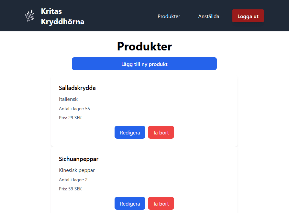Select the Salladskrydda product heading
This screenshot has height=213, width=289.
click(77, 88)
